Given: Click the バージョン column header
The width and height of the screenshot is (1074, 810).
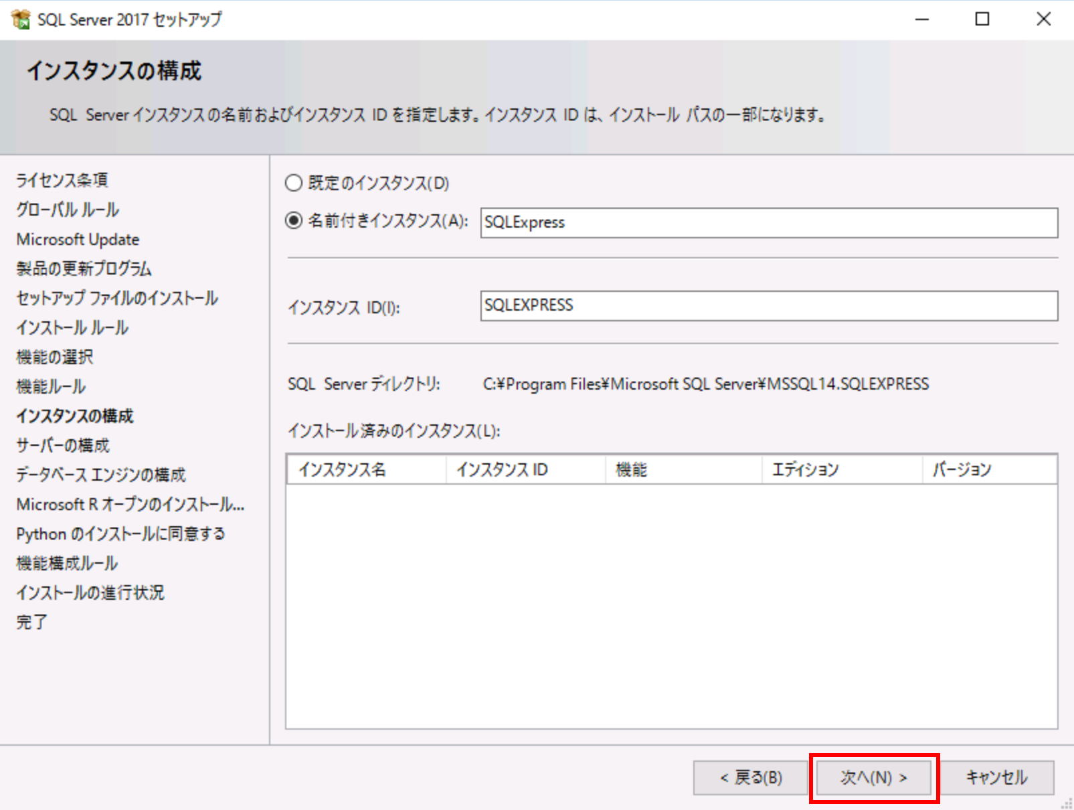Looking at the screenshot, I should pyautogui.click(x=990, y=469).
